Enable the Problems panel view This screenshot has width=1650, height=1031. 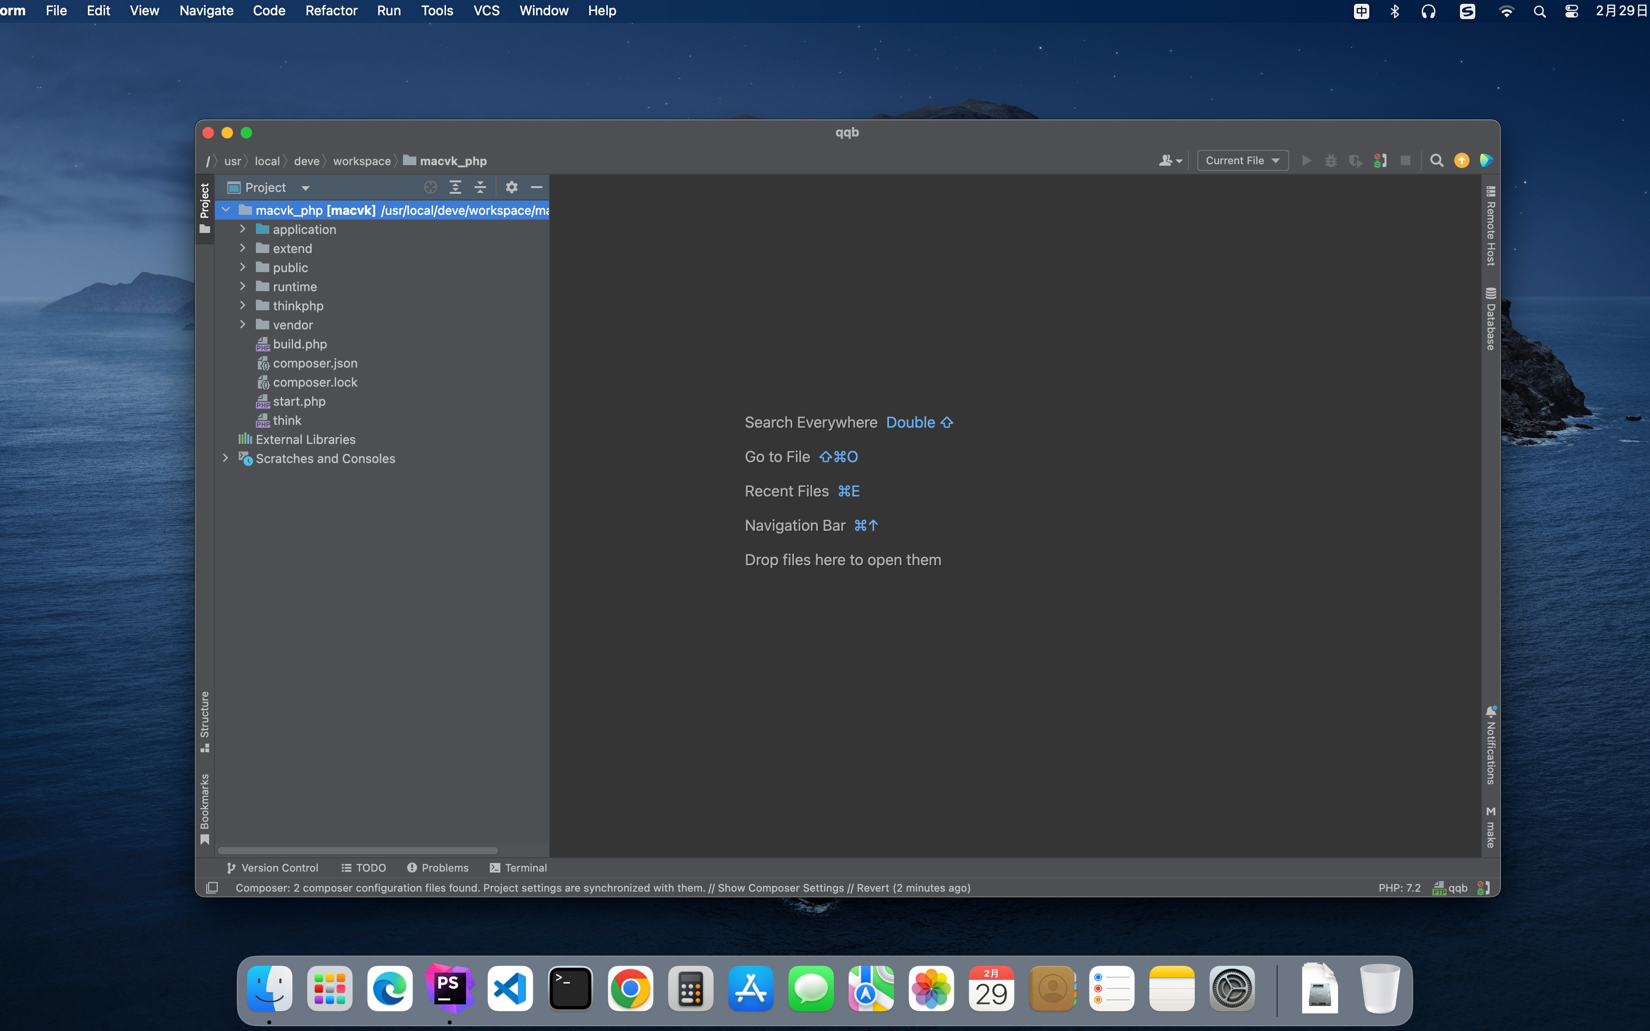click(438, 867)
